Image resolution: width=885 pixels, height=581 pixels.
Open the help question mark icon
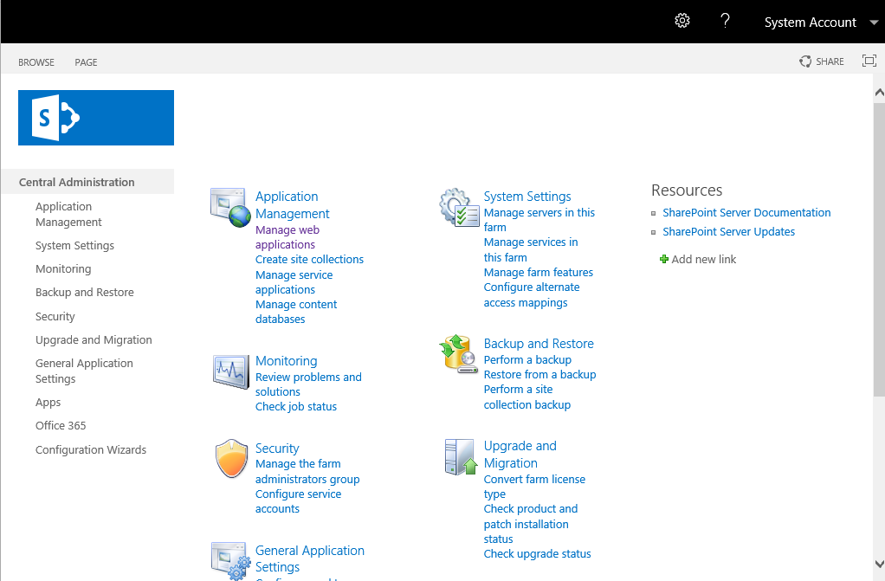coord(726,21)
